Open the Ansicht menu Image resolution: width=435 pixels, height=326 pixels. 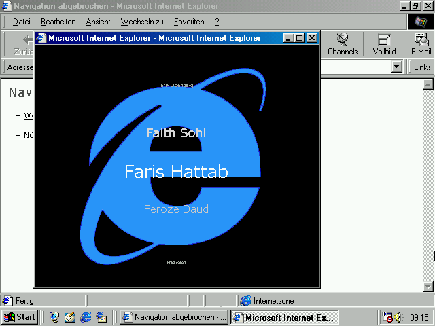pos(98,22)
